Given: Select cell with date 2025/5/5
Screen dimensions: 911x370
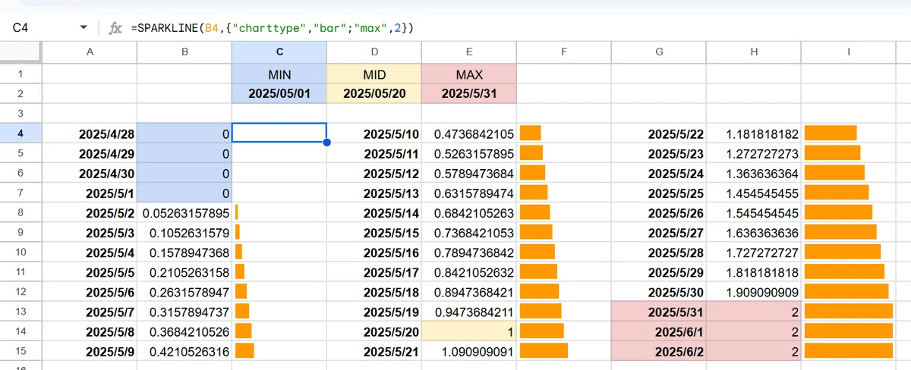Looking at the screenshot, I should 90,271.
